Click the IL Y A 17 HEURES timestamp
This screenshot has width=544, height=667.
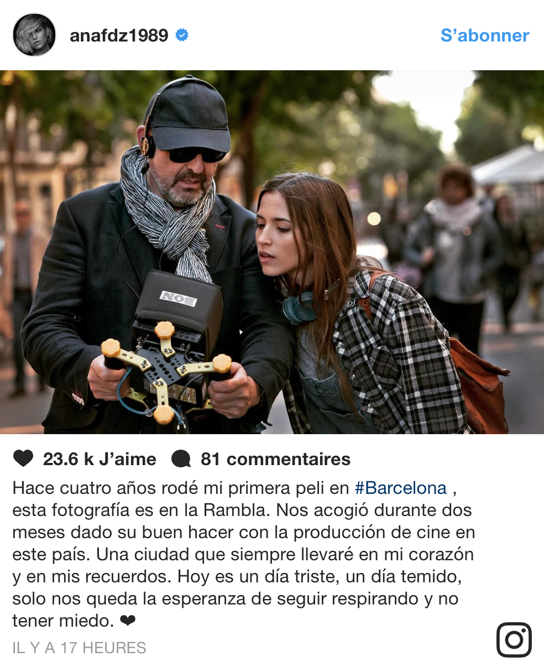coord(79,648)
